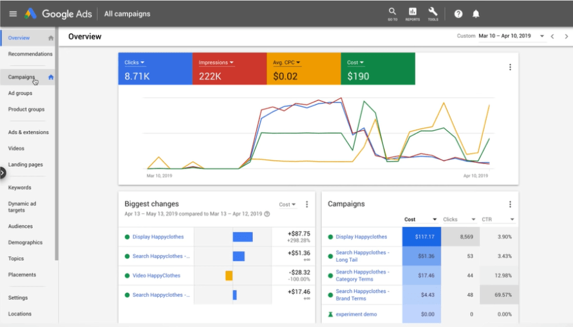The image size is (573, 327).
Task: Expand the custom date range dropdown
Action: 542,36
